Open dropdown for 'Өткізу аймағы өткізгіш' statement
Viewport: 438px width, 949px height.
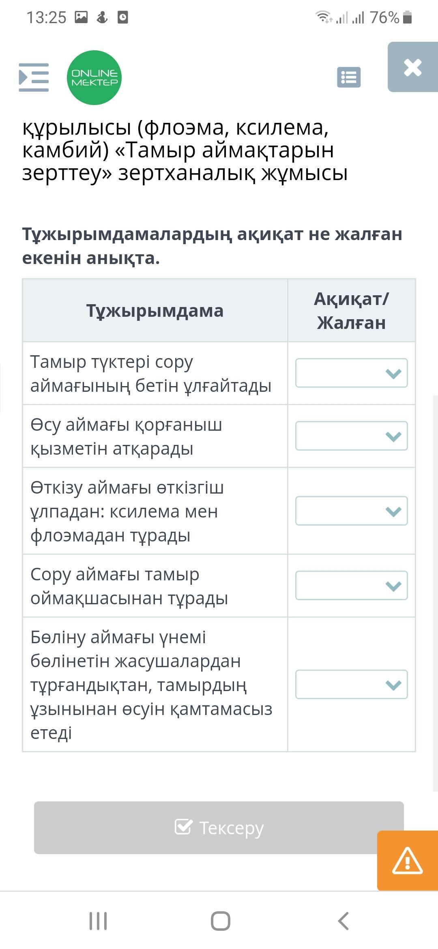pyautogui.click(x=352, y=511)
